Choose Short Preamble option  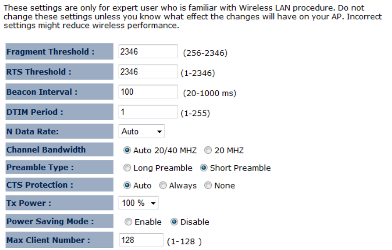pos(204,168)
